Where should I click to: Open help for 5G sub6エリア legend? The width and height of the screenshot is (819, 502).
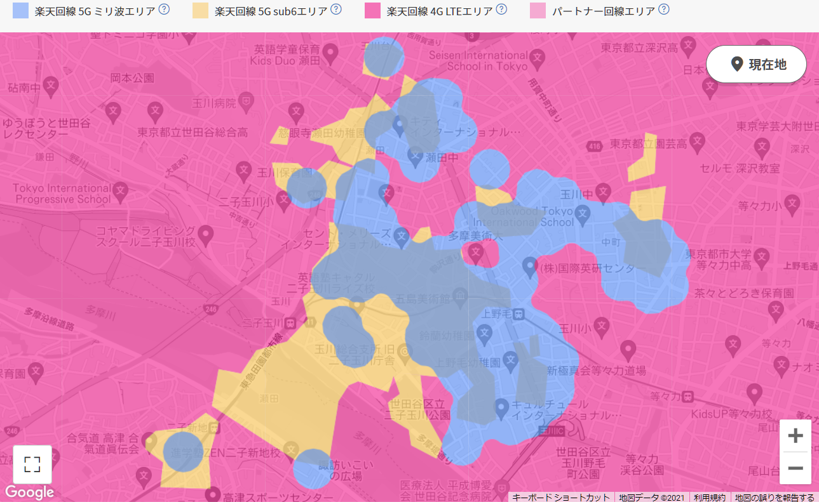coord(336,10)
